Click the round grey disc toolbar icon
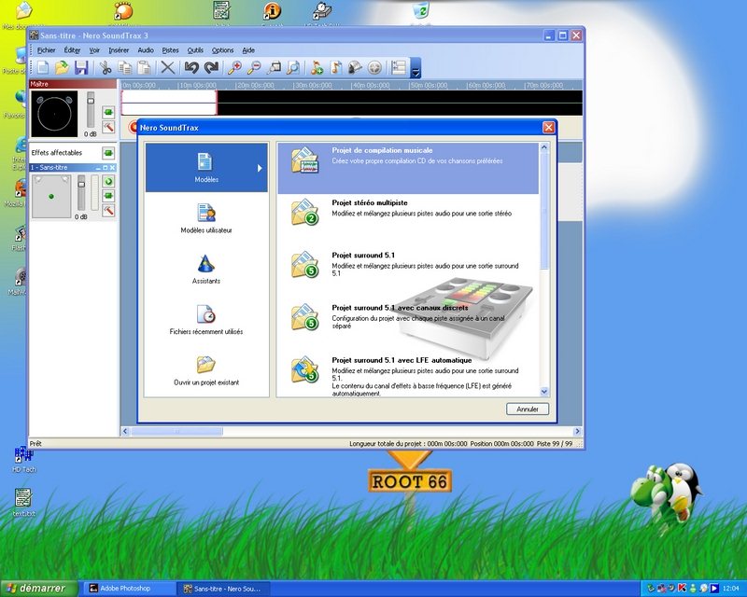747x597 pixels. (x=375, y=68)
